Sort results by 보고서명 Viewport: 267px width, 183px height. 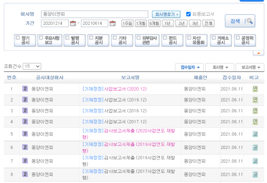tap(250, 67)
